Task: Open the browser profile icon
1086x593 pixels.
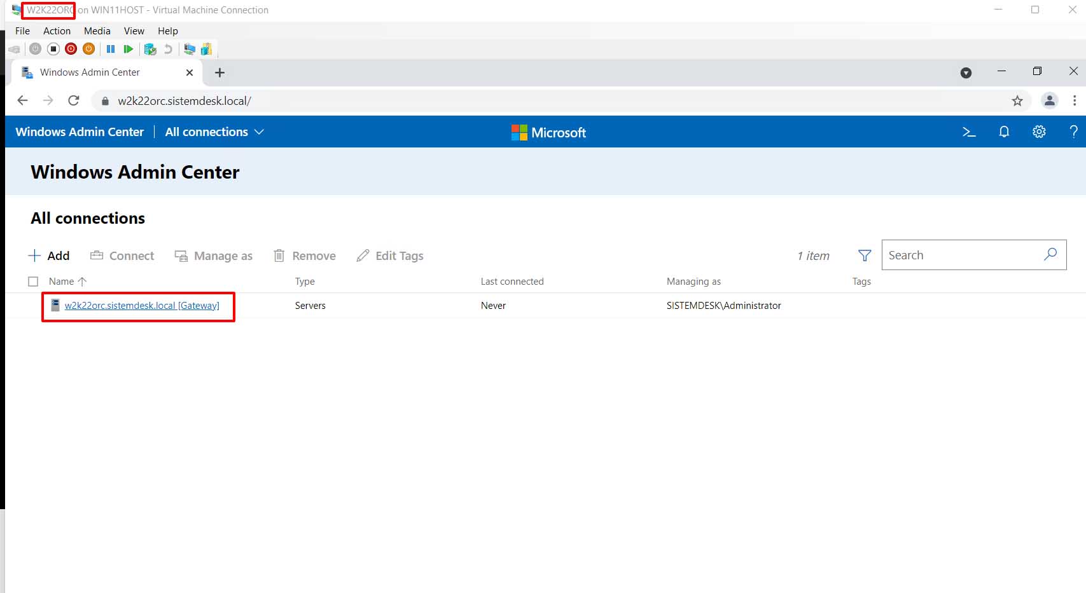Action: point(1050,100)
